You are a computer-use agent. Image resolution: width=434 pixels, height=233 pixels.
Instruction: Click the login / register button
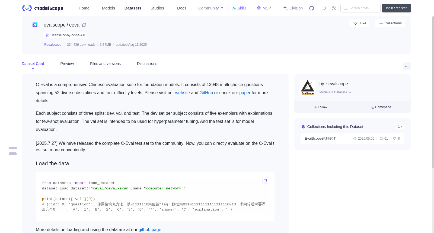396,8
